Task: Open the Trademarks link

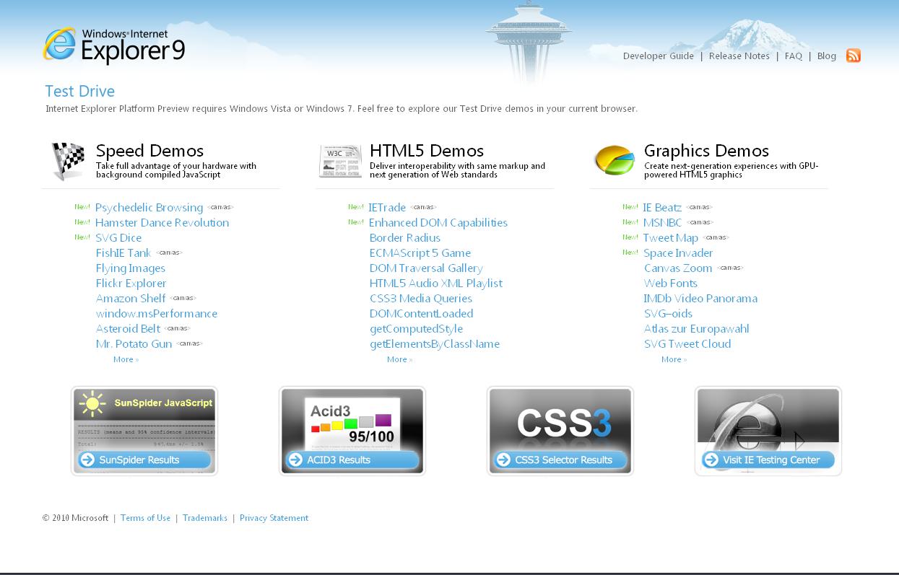Action: [205, 518]
